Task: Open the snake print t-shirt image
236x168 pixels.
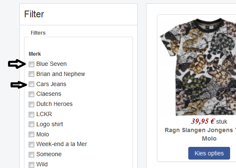Action: click(x=198, y=67)
